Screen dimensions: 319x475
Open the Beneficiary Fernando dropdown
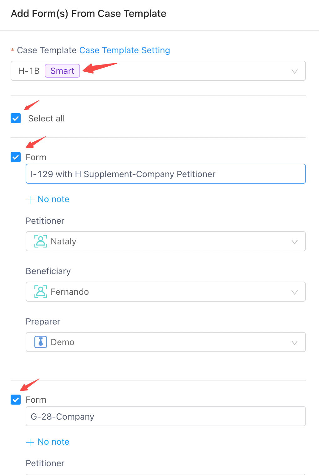tap(166, 292)
